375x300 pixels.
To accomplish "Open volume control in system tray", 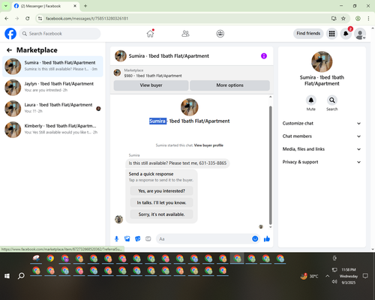I will coord(334,282).
